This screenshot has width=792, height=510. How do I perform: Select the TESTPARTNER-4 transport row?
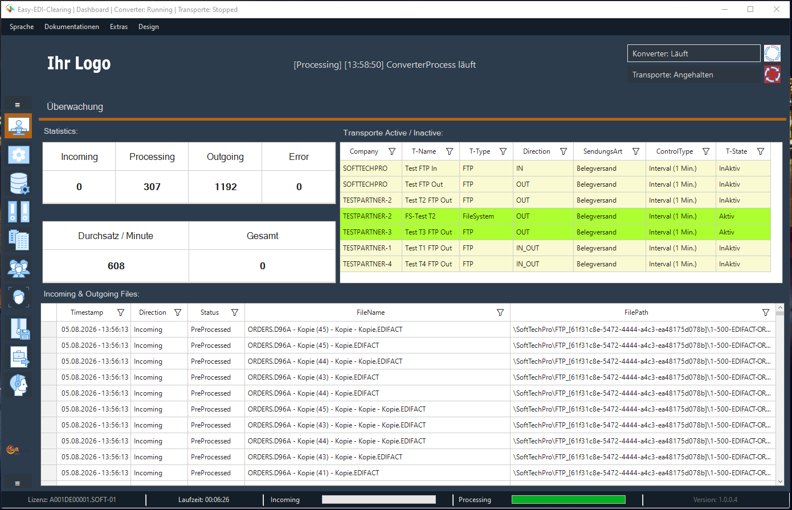point(556,264)
